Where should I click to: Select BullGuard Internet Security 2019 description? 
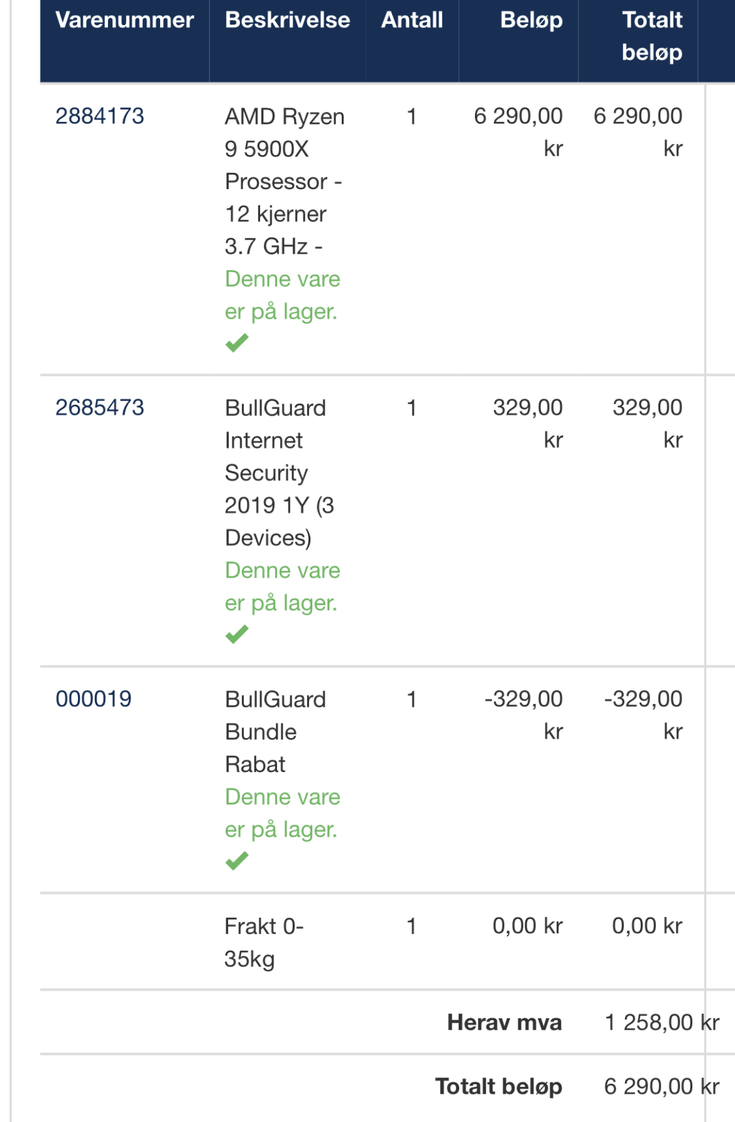pyautogui.click(x=280, y=473)
